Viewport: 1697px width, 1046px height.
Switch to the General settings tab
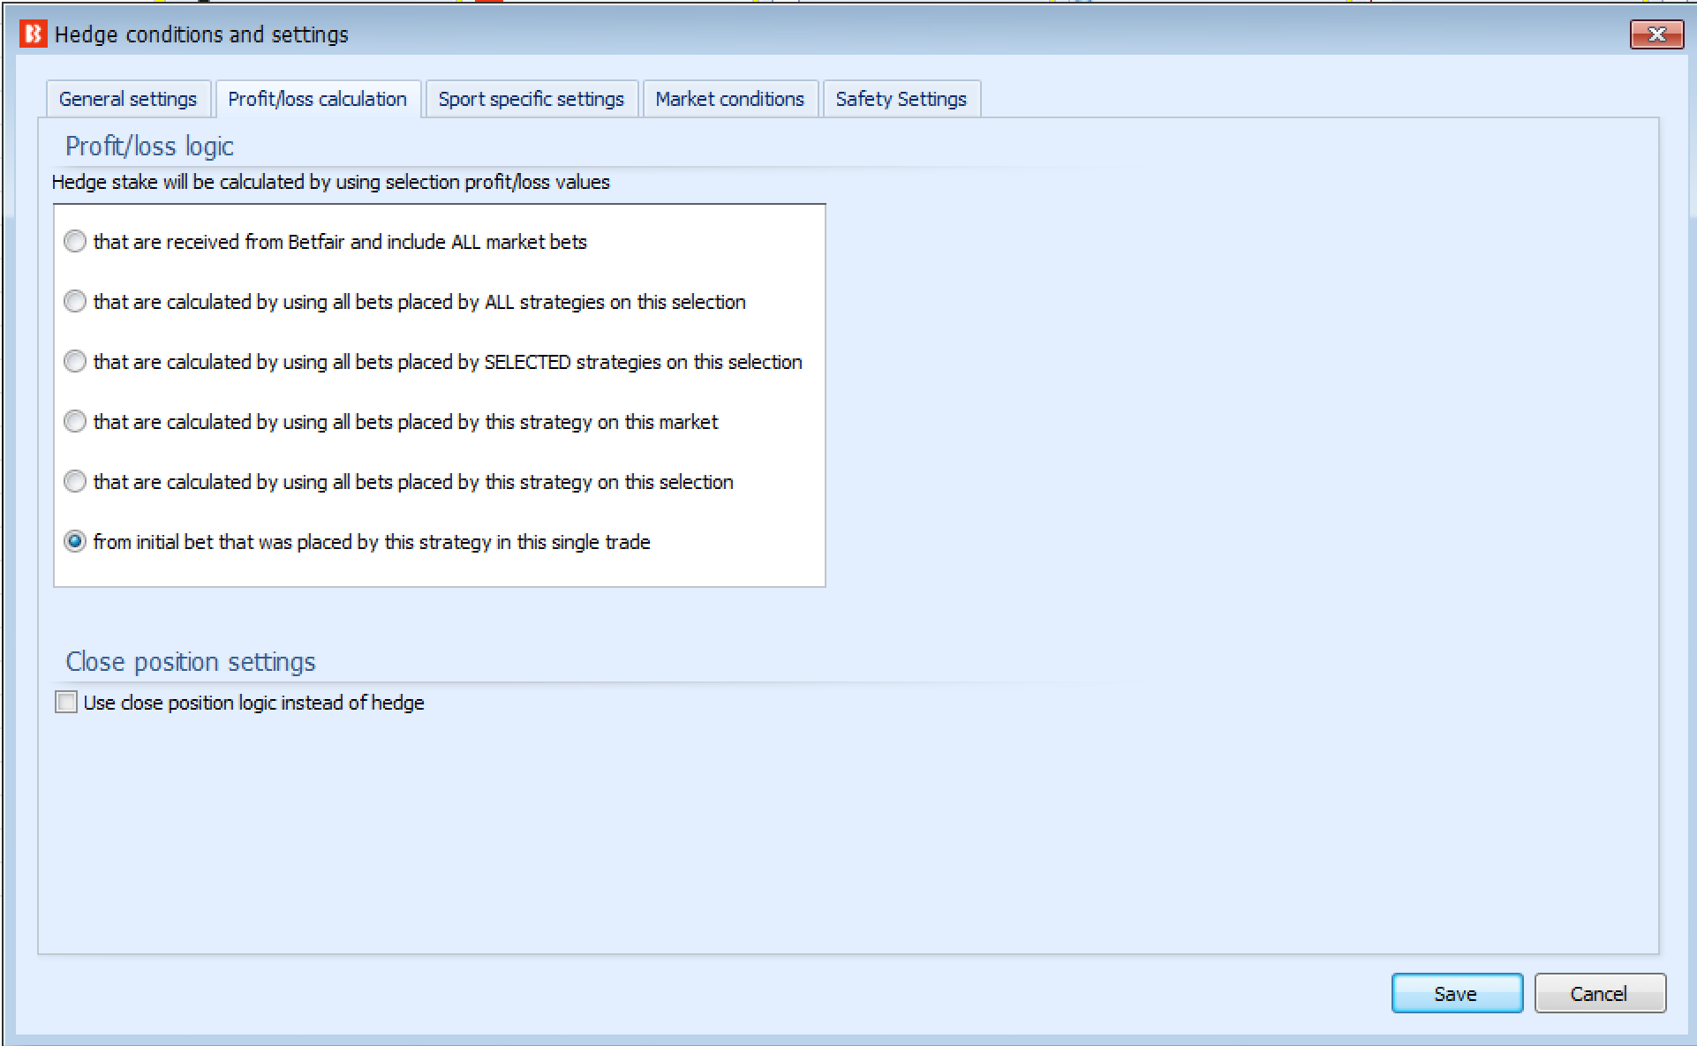(127, 99)
